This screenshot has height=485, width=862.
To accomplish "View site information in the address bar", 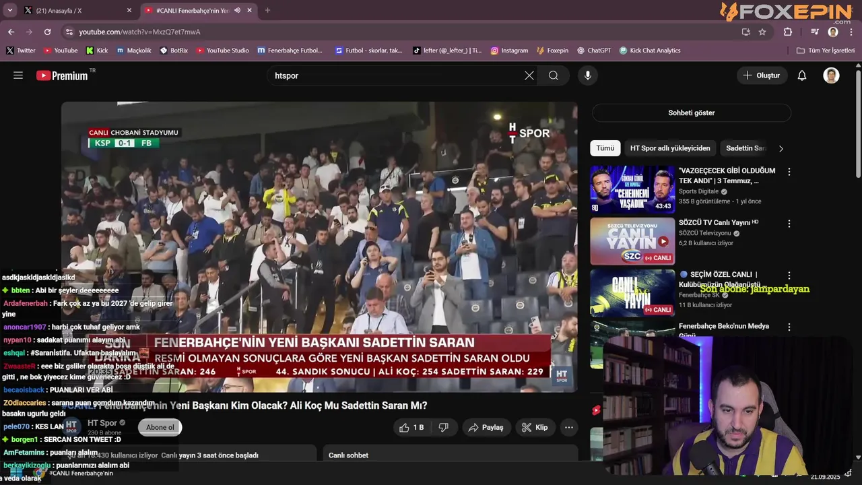I will pos(69,32).
